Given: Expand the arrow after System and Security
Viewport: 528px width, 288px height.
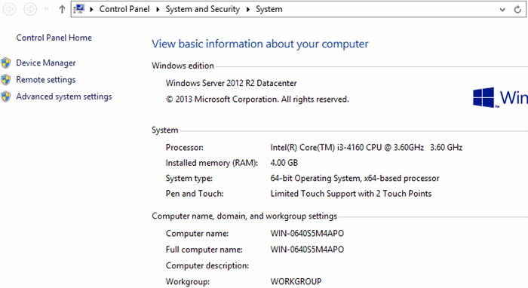Looking at the screenshot, I should click(248, 9).
